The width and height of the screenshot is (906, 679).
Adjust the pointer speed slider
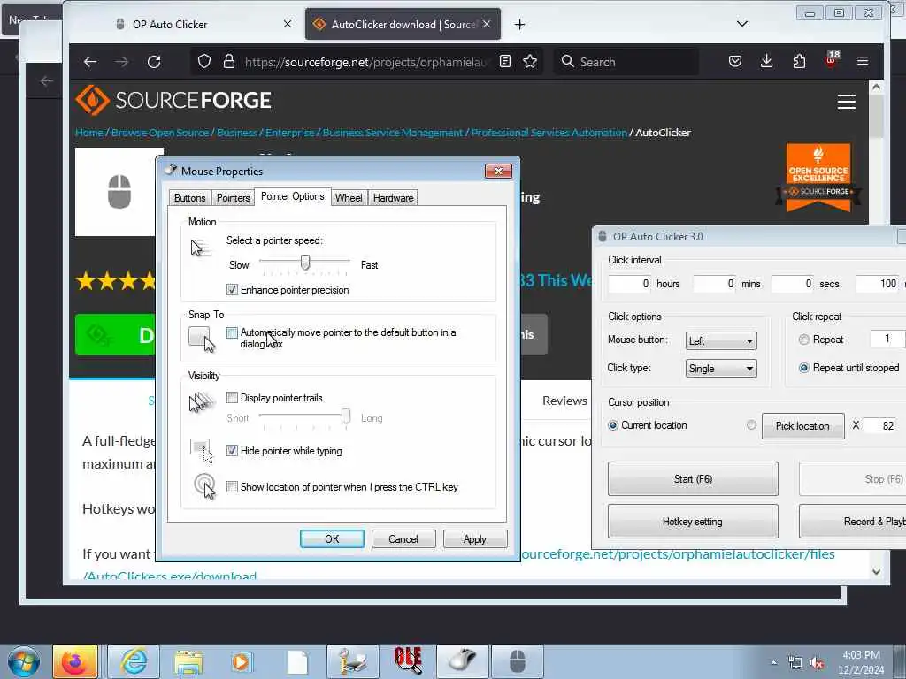point(305,263)
